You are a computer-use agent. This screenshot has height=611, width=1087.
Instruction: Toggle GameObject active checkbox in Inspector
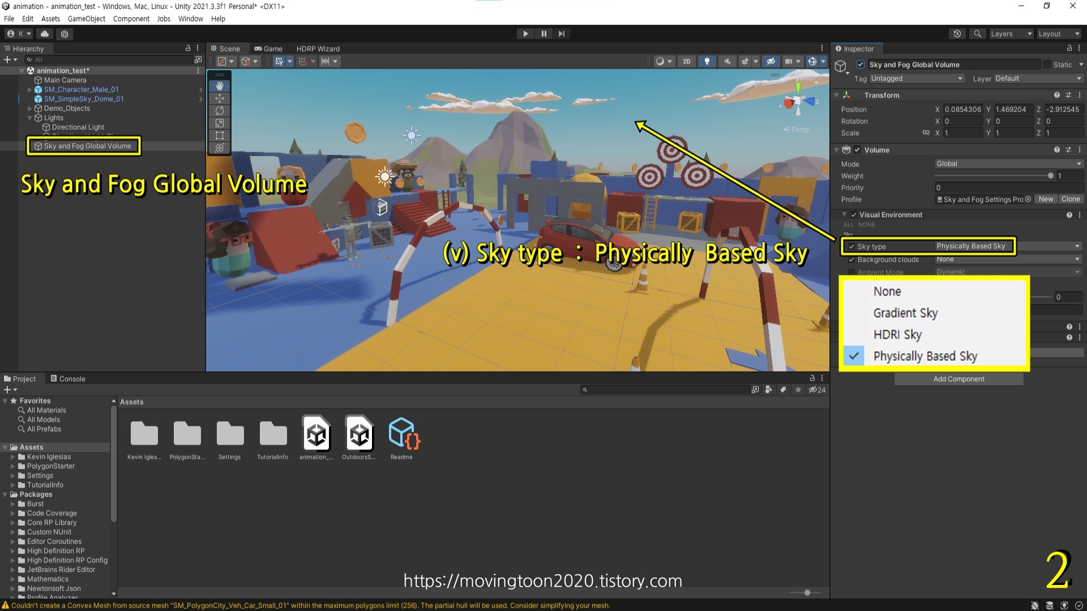[860, 64]
